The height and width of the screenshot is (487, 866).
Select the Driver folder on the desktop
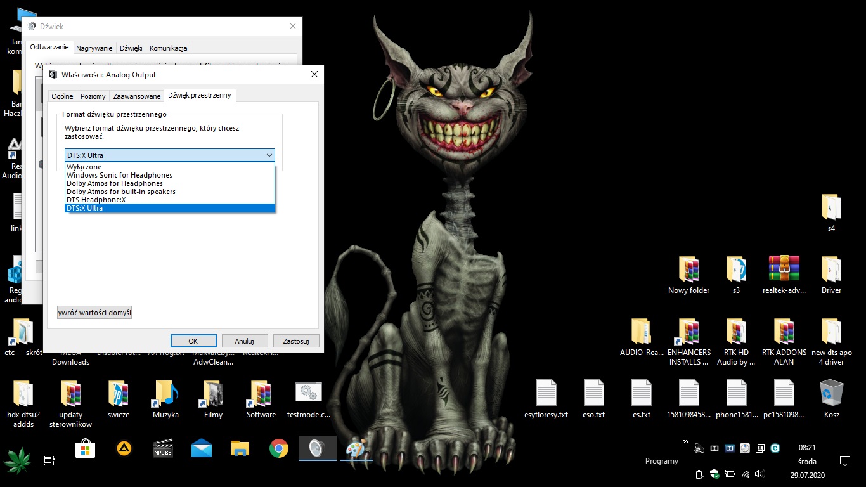pyautogui.click(x=831, y=275)
